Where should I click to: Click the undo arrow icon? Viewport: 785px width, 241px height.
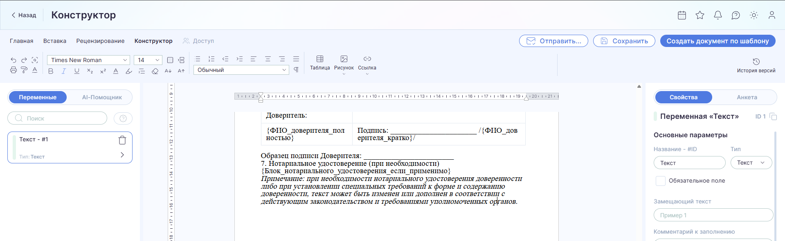pos(13,60)
